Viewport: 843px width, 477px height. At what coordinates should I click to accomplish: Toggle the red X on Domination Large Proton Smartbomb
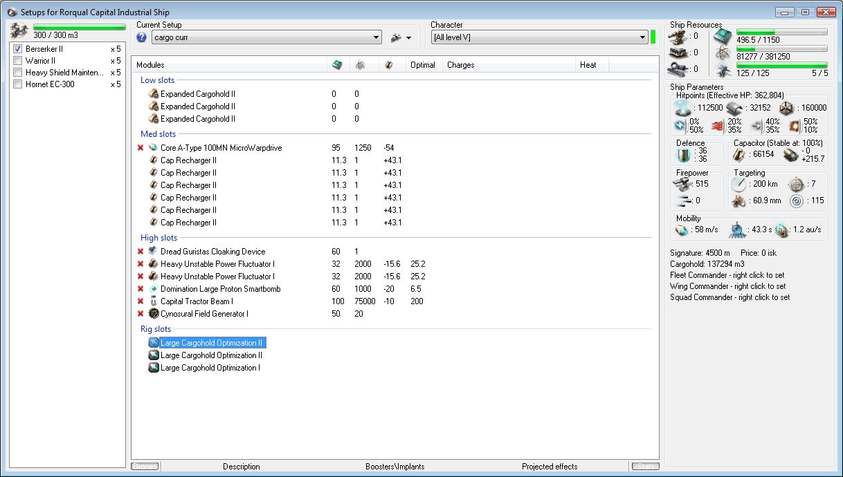click(x=141, y=289)
